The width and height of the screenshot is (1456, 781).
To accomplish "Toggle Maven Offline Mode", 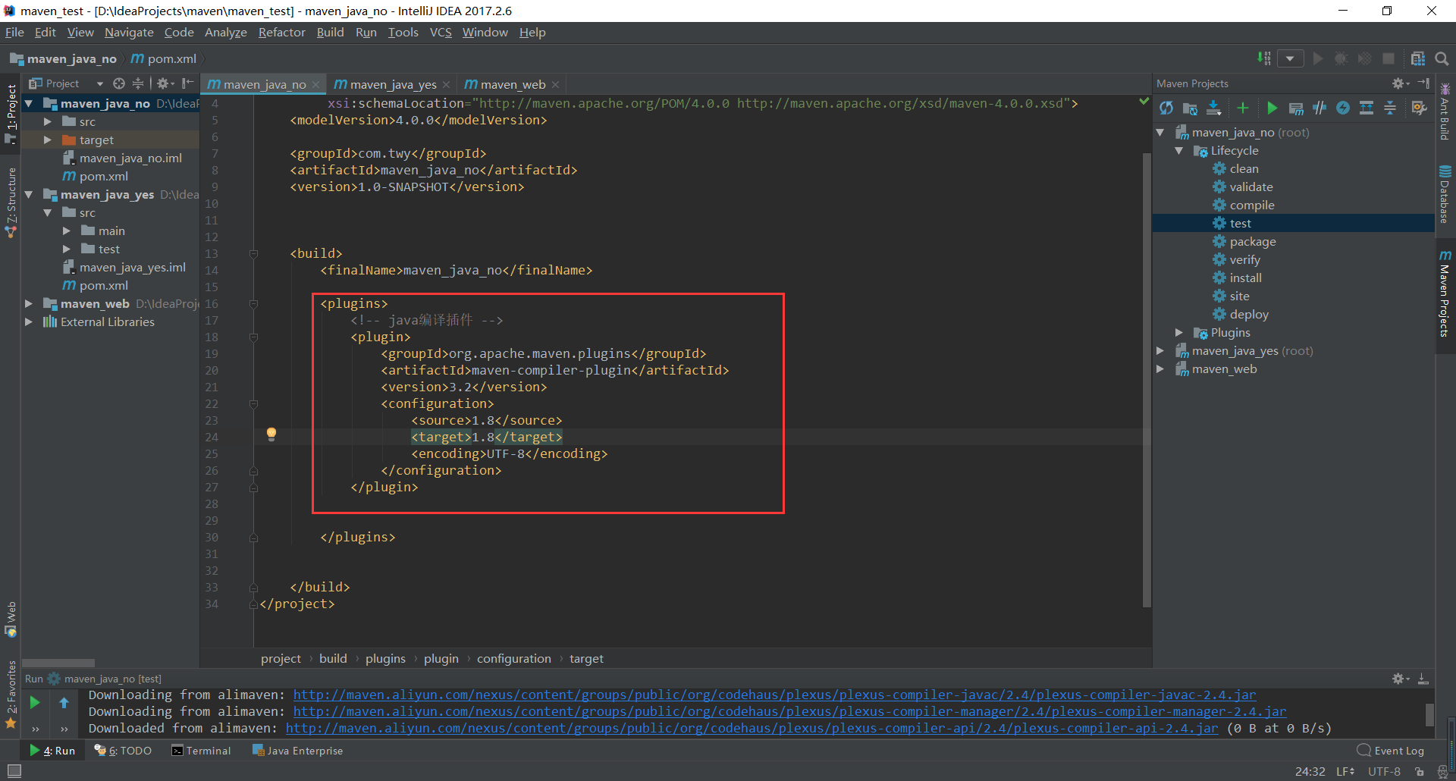I will [x=1319, y=108].
